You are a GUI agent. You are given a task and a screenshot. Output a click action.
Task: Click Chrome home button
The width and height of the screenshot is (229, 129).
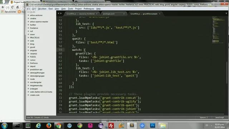point(18,7)
